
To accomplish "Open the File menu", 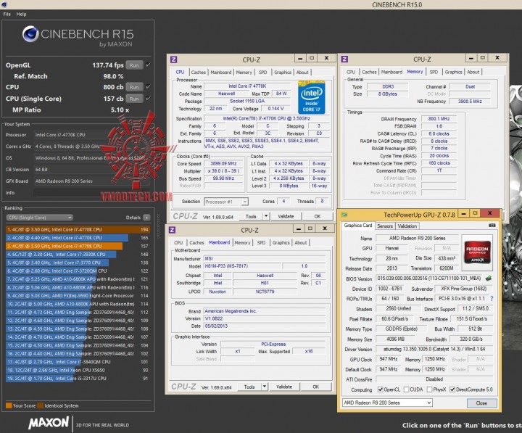I will coord(7,14).
